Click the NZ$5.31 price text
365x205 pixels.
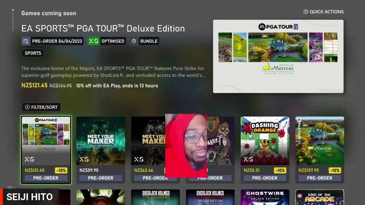click(252, 170)
